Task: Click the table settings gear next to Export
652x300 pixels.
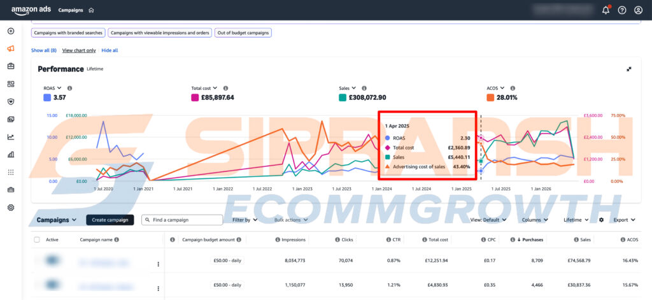Action: 601,220
